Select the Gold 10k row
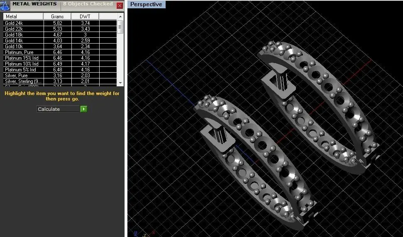Viewport: 403px width, 237px height. tap(60, 46)
